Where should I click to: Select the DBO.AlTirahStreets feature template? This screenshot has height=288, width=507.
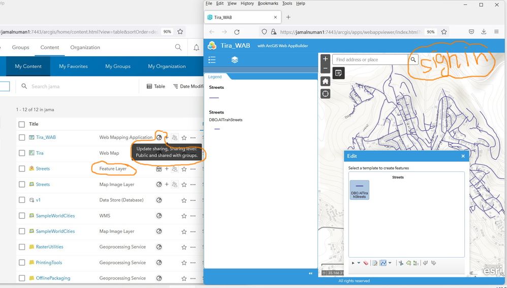click(360, 190)
